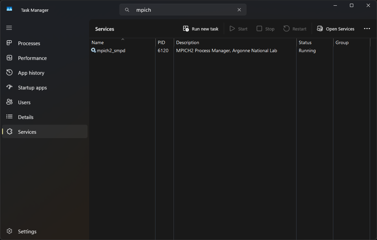Open the three-dots more options menu
Image resolution: width=377 pixels, height=240 pixels.
click(367, 29)
